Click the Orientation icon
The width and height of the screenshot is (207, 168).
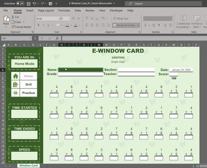pos(103,18)
